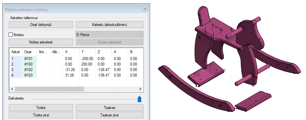Click the X column header

click(x=71, y=52)
